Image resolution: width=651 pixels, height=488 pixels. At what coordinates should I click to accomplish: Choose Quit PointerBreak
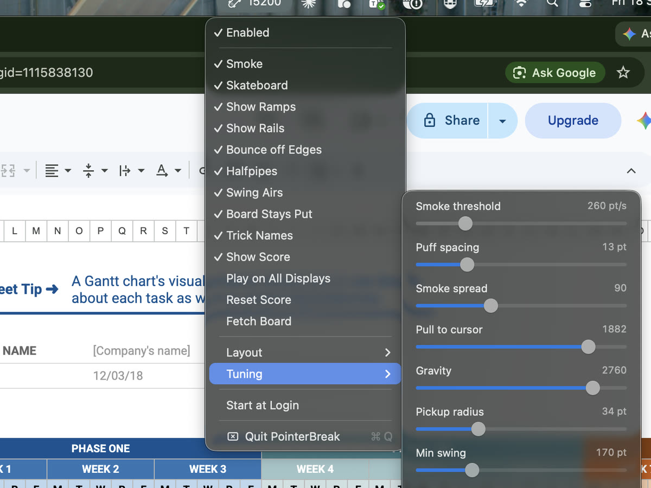(305, 436)
